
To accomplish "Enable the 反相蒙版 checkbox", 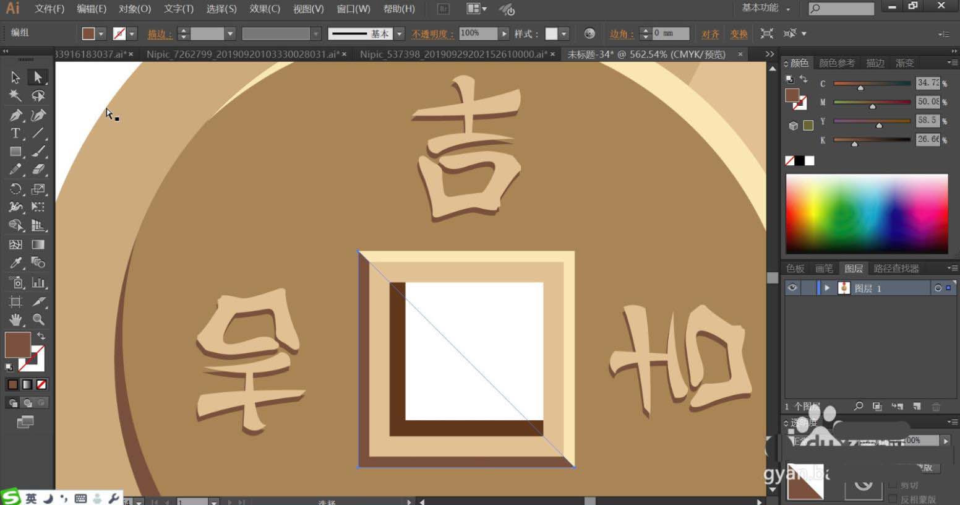I will coord(892,499).
